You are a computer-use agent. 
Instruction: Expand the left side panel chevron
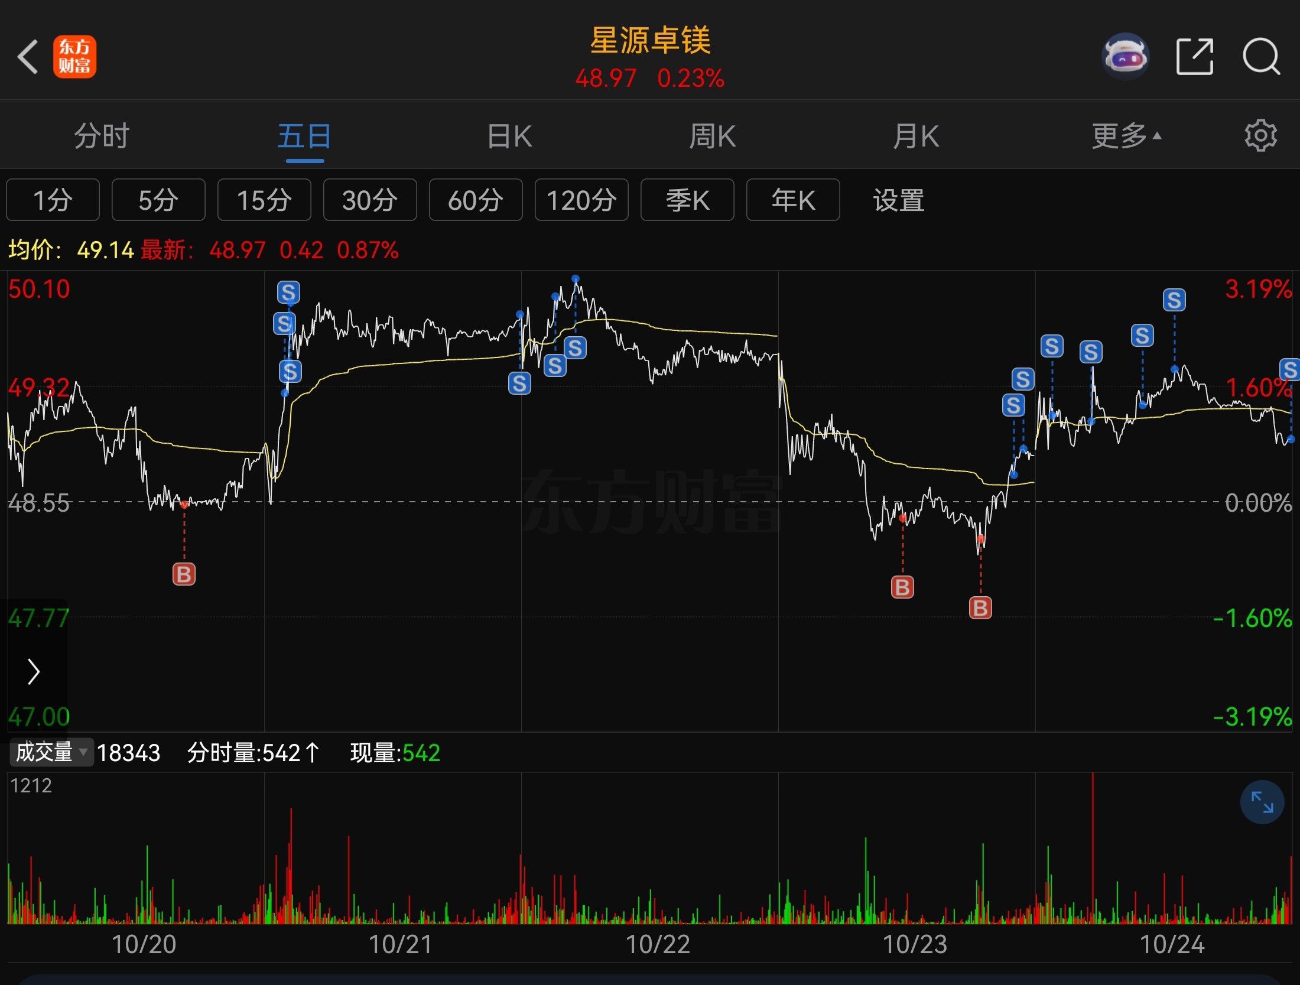[x=34, y=672]
